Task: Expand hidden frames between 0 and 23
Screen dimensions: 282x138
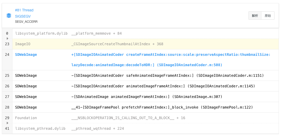Action: point(7,38)
